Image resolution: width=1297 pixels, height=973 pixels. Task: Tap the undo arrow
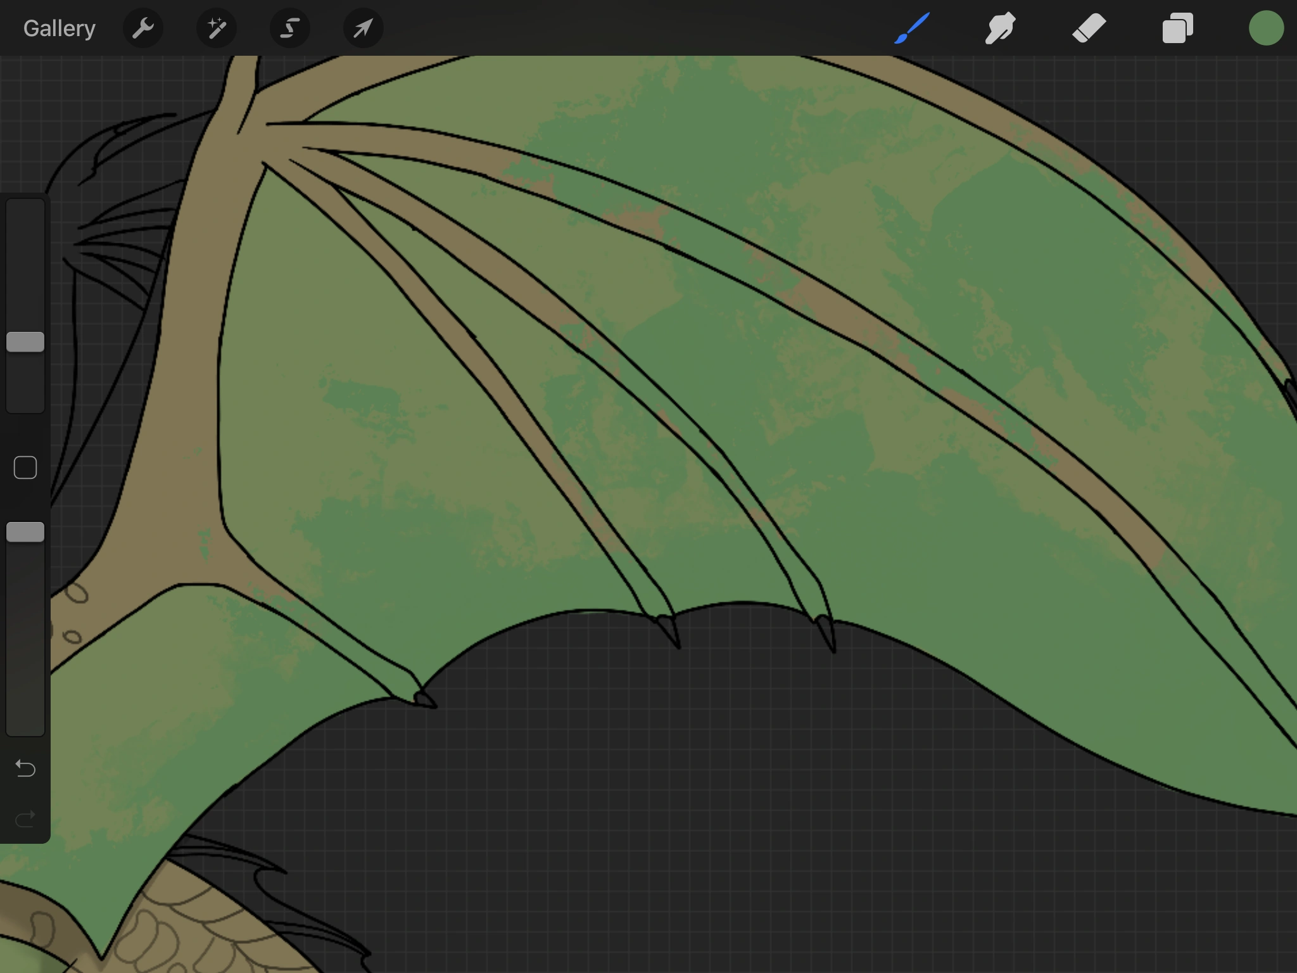[25, 768]
